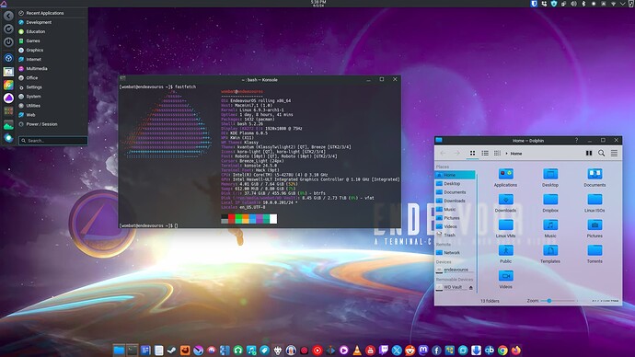The image size is (635, 357).
Task: Launch Google Chrome from the dock
Action: pyautogui.click(x=502, y=351)
